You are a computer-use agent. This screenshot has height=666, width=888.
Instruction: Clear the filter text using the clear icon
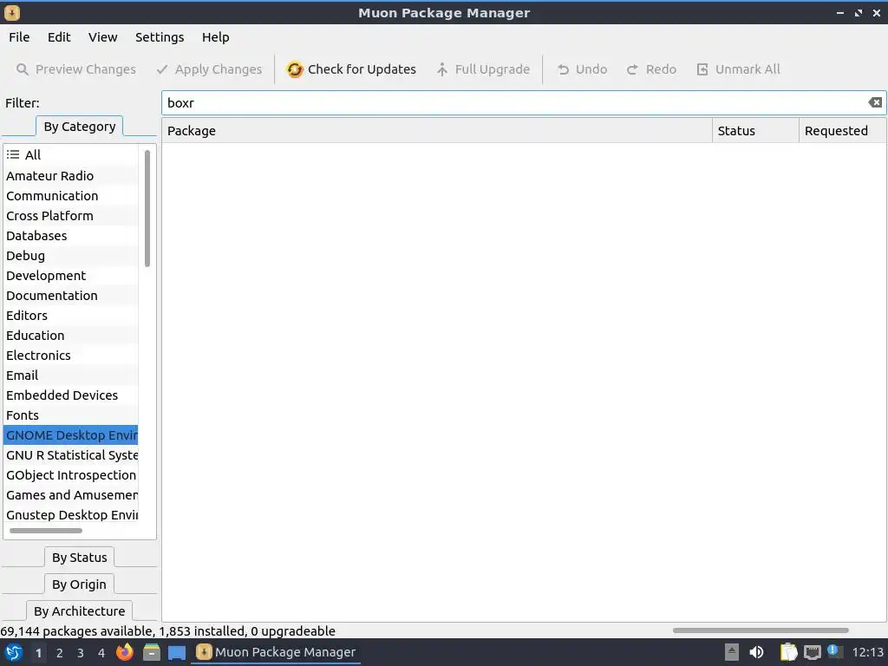pos(875,102)
